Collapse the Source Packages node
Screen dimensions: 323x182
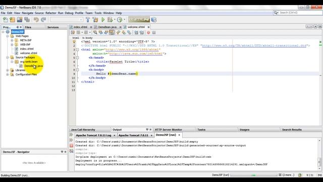pyautogui.click(x=8, y=57)
